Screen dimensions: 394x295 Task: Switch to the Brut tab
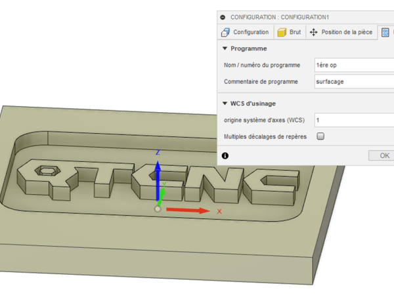click(x=289, y=32)
